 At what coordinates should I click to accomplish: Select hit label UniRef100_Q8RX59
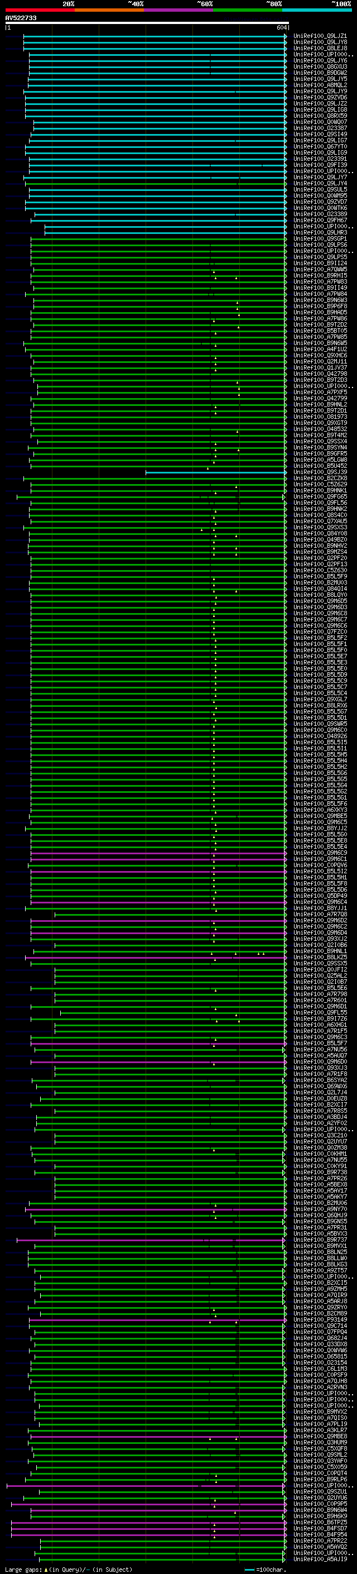320,116
